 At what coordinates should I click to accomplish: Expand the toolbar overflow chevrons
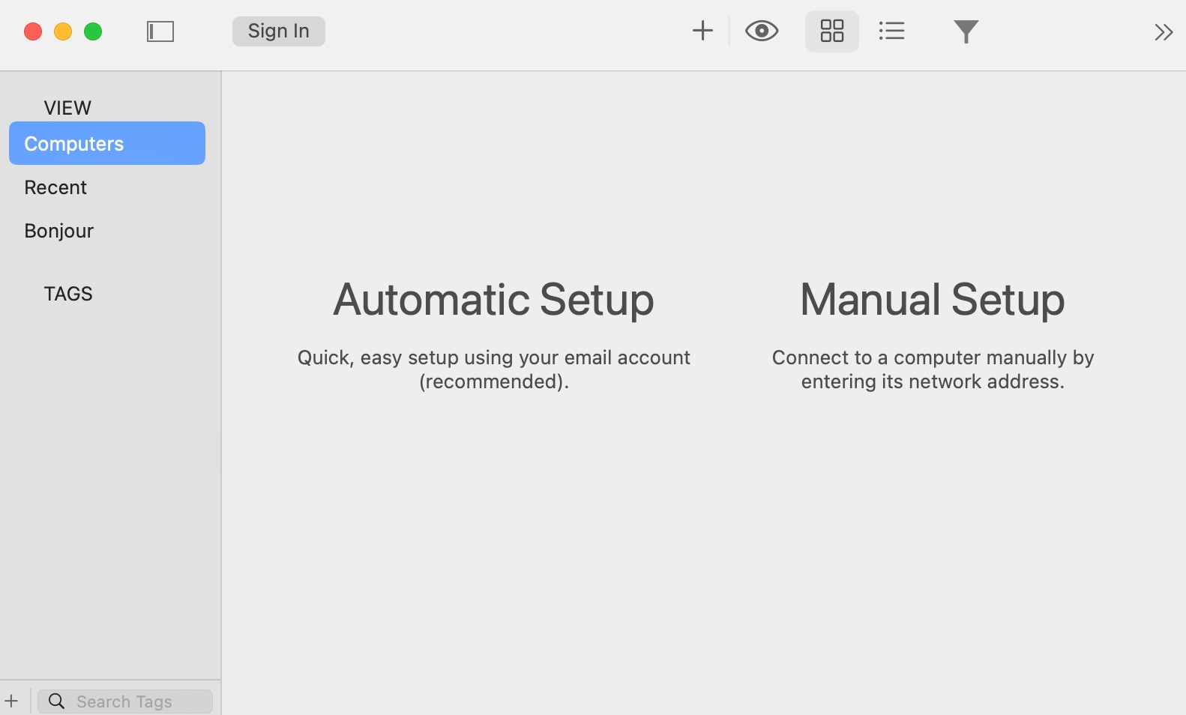click(1164, 32)
